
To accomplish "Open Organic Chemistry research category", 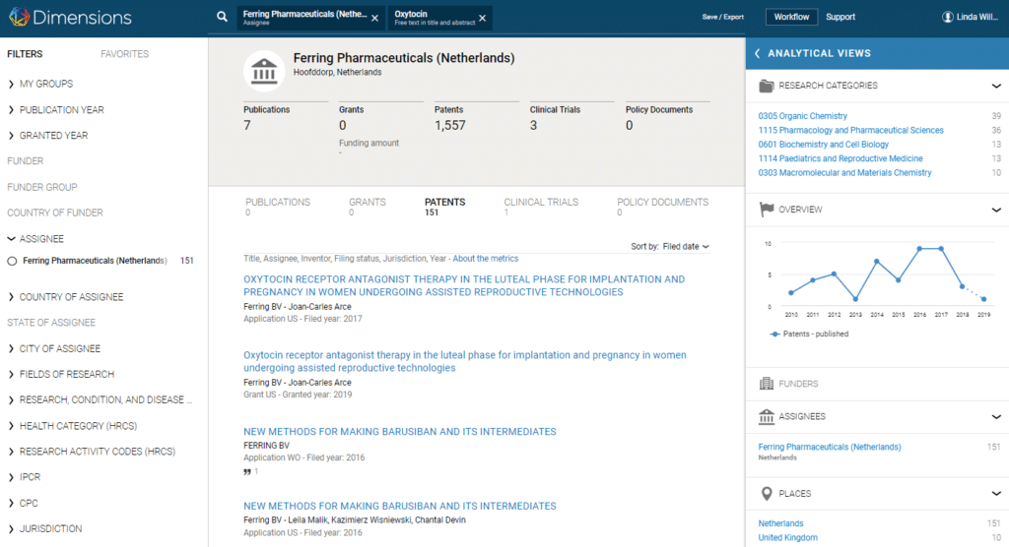I will [802, 116].
